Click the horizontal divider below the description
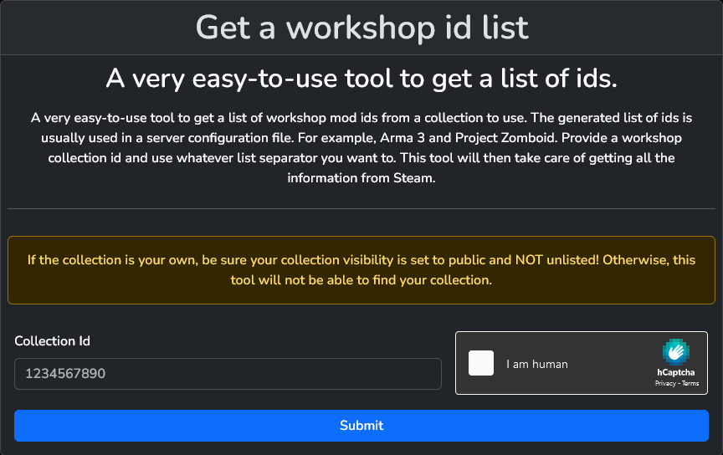The width and height of the screenshot is (723, 455). point(361,208)
